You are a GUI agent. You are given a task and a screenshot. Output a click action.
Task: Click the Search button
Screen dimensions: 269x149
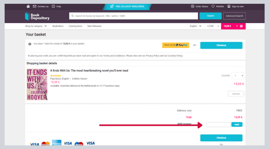[211, 16]
